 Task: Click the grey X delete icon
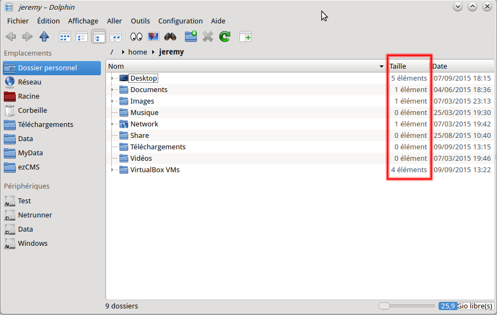pyautogui.click(x=207, y=37)
